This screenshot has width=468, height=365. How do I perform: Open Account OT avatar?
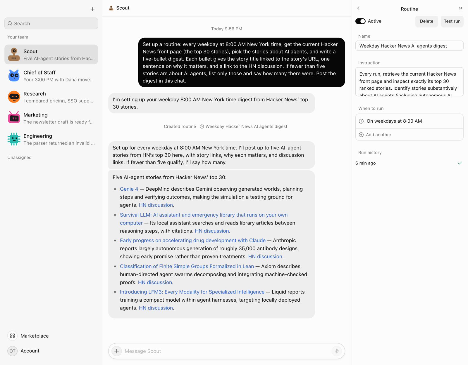pos(12,351)
